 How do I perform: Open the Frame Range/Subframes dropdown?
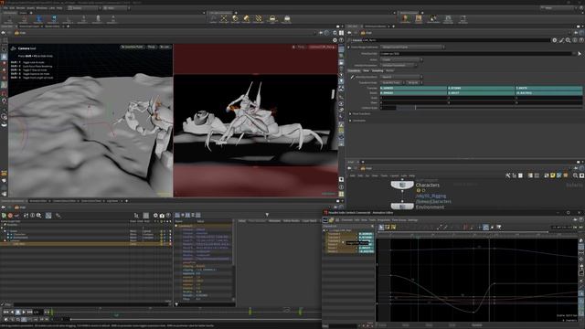tap(412, 47)
